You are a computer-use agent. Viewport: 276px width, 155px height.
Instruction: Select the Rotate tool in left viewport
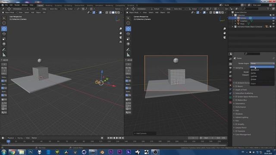(4, 34)
